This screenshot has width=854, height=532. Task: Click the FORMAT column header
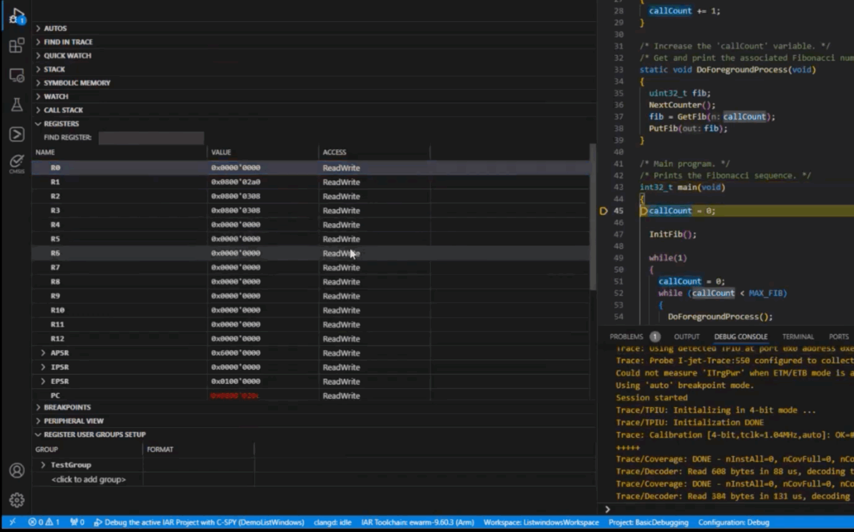click(x=160, y=449)
